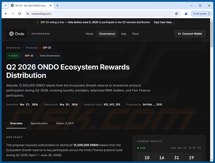Open the App nav item

point(124,34)
